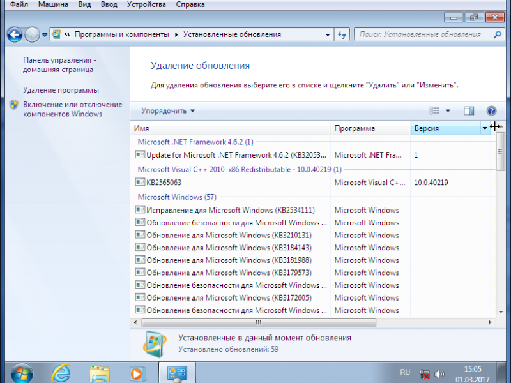Viewport: 511px width, 383px height.
Task: Sort by the Имя column header
Action: pyautogui.click(x=231, y=128)
